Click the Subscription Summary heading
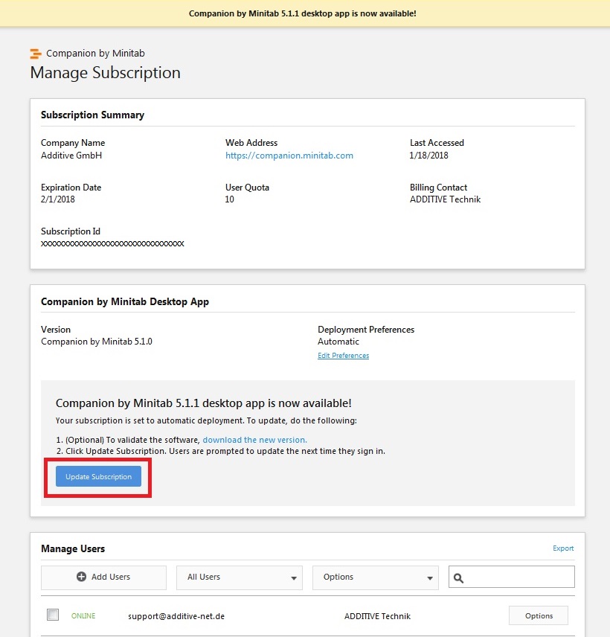The height and width of the screenshot is (637, 610). coord(92,115)
